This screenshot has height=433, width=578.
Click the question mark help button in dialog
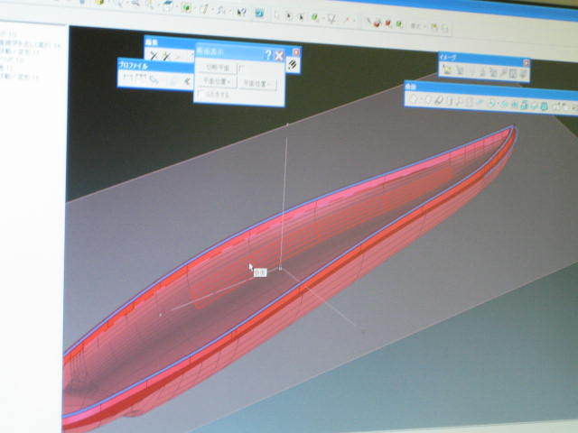point(268,55)
